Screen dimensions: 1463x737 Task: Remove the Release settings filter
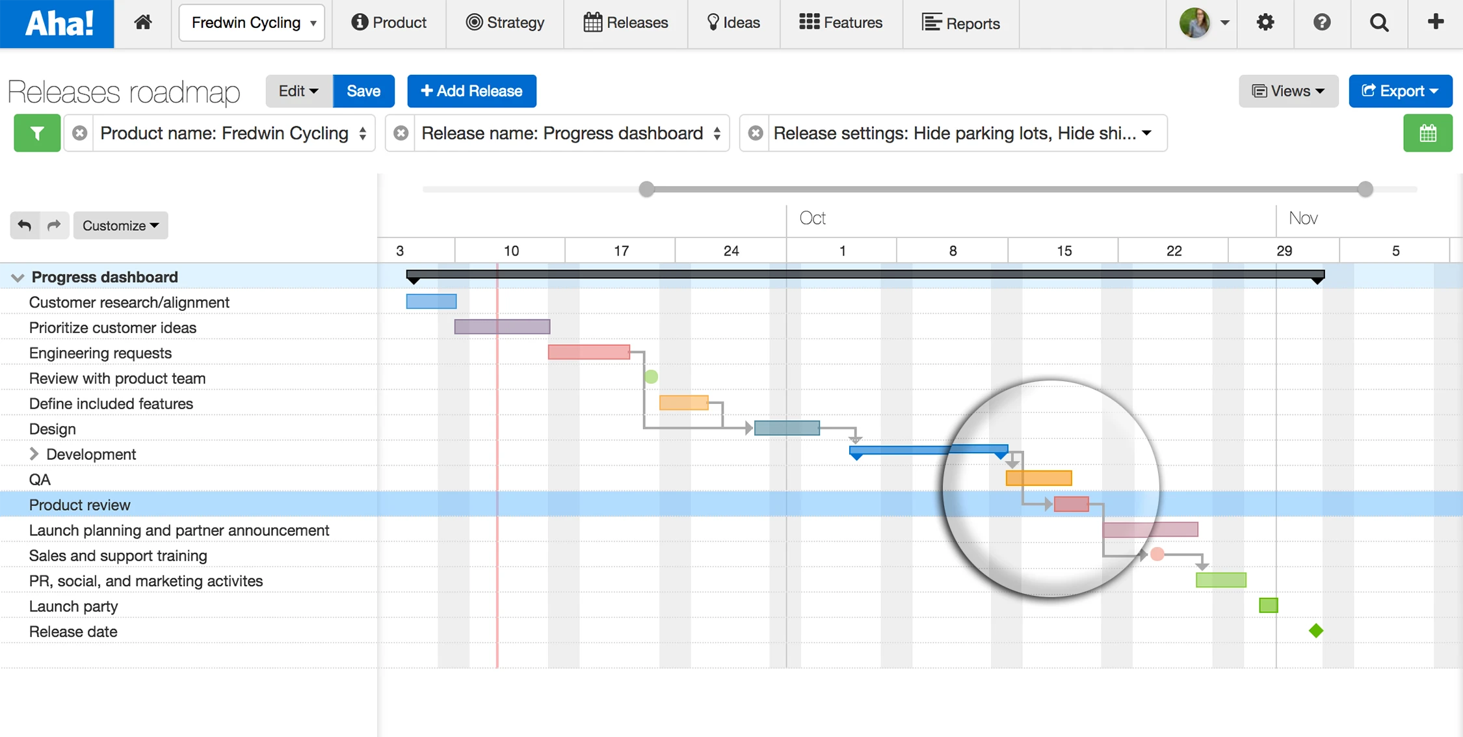pyautogui.click(x=755, y=133)
